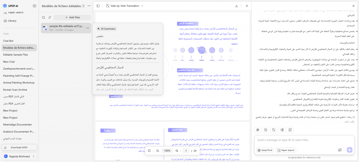This screenshot has width=359, height=162.
Task: Toggle the file list panel in the viewer
Action: (98, 6)
